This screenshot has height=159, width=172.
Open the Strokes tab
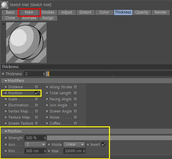tap(48, 12)
